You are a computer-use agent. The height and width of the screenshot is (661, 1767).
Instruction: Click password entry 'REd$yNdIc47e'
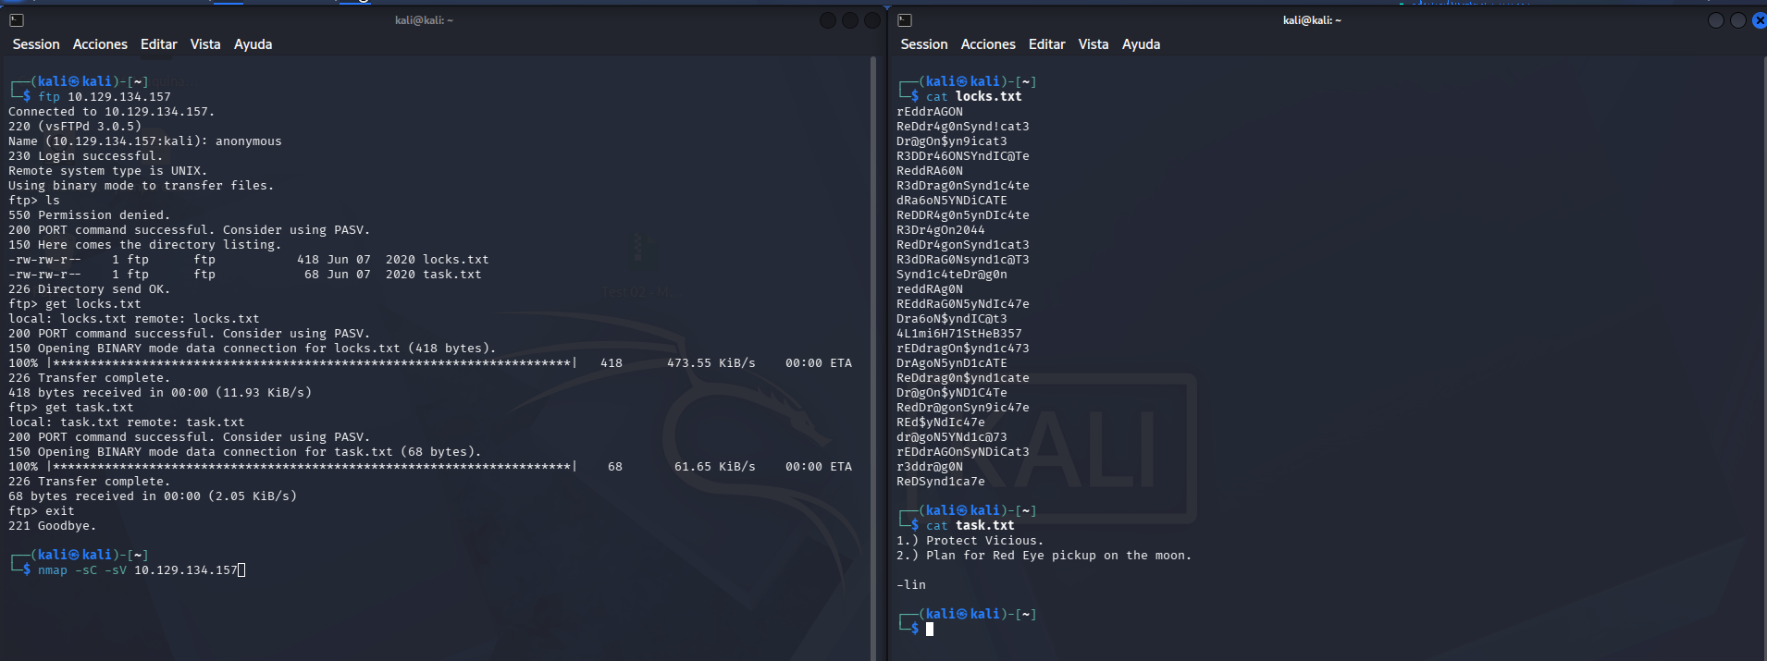(941, 422)
